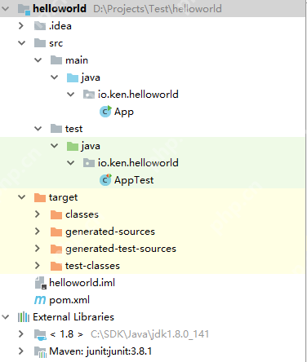Select pom.xml file name
The height and width of the screenshot is (362, 307).
[69, 300]
